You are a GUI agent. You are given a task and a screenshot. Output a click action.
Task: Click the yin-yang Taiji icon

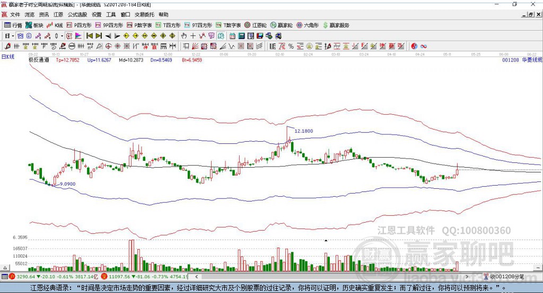pyautogui.click(x=414, y=47)
